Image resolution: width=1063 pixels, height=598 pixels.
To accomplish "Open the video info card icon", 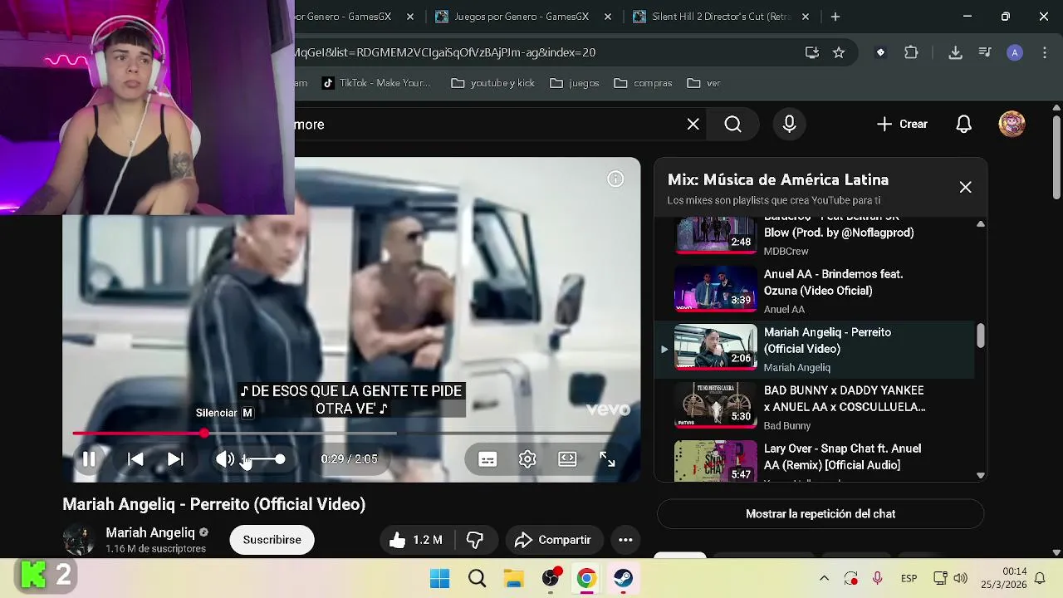I will pyautogui.click(x=615, y=179).
